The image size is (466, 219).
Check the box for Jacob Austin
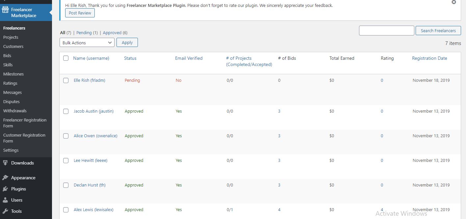pyautogui.click(x=66, y=111)
